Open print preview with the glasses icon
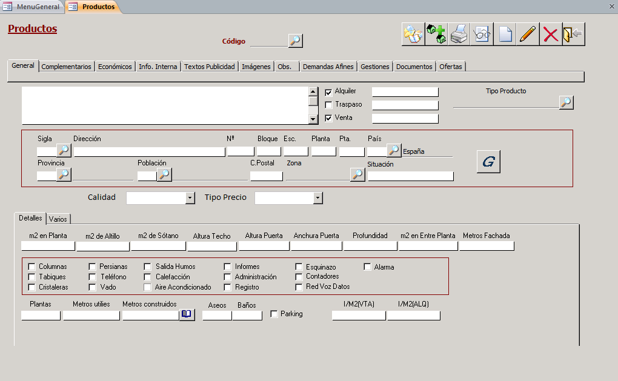This screenshot has width=618, height=381. pyautogui.click(x=482, y=35)
